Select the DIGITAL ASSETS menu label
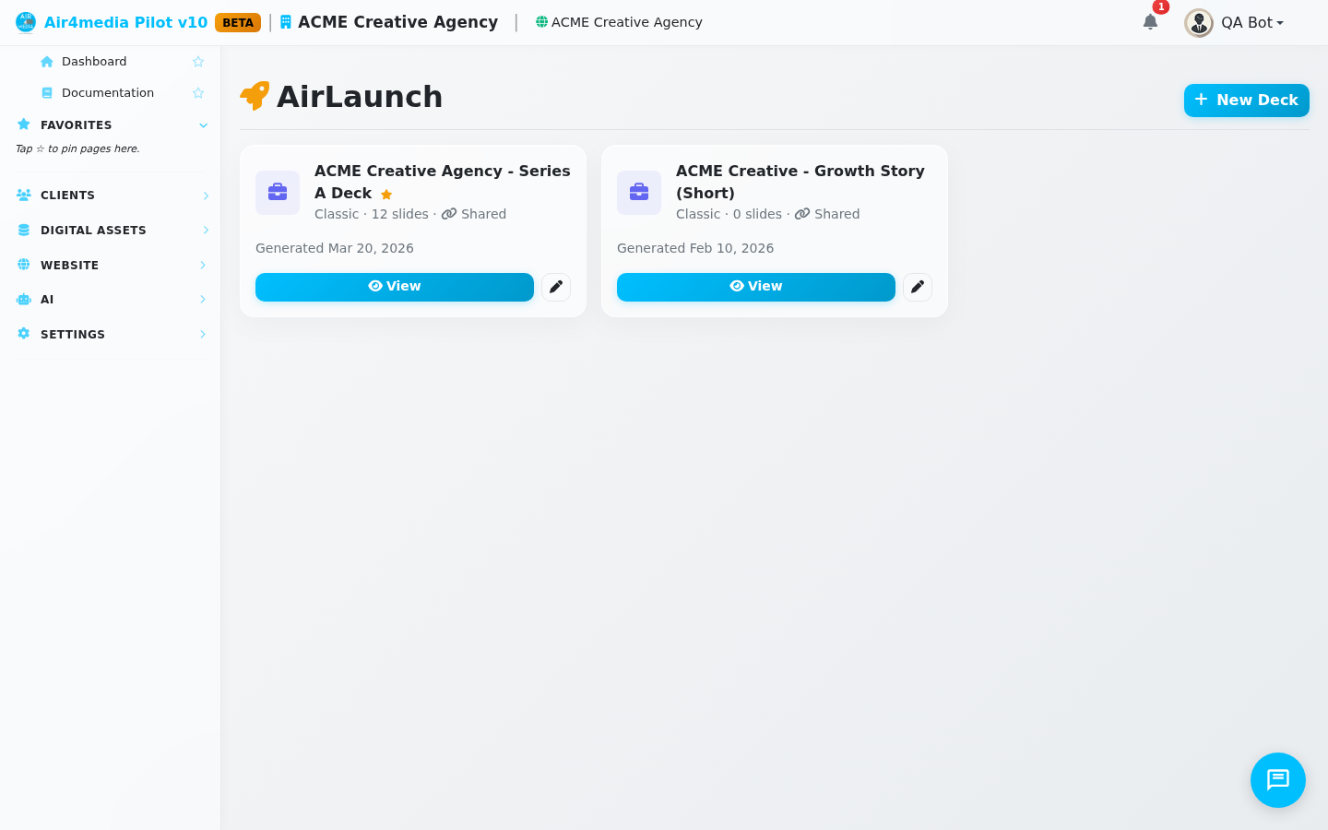 pyautogui.click(x=93, y=231)
